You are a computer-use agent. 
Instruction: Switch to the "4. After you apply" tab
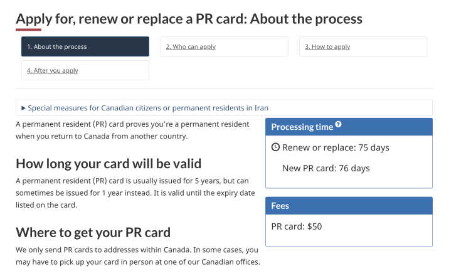pyautogui.click(x=53, y=70)
